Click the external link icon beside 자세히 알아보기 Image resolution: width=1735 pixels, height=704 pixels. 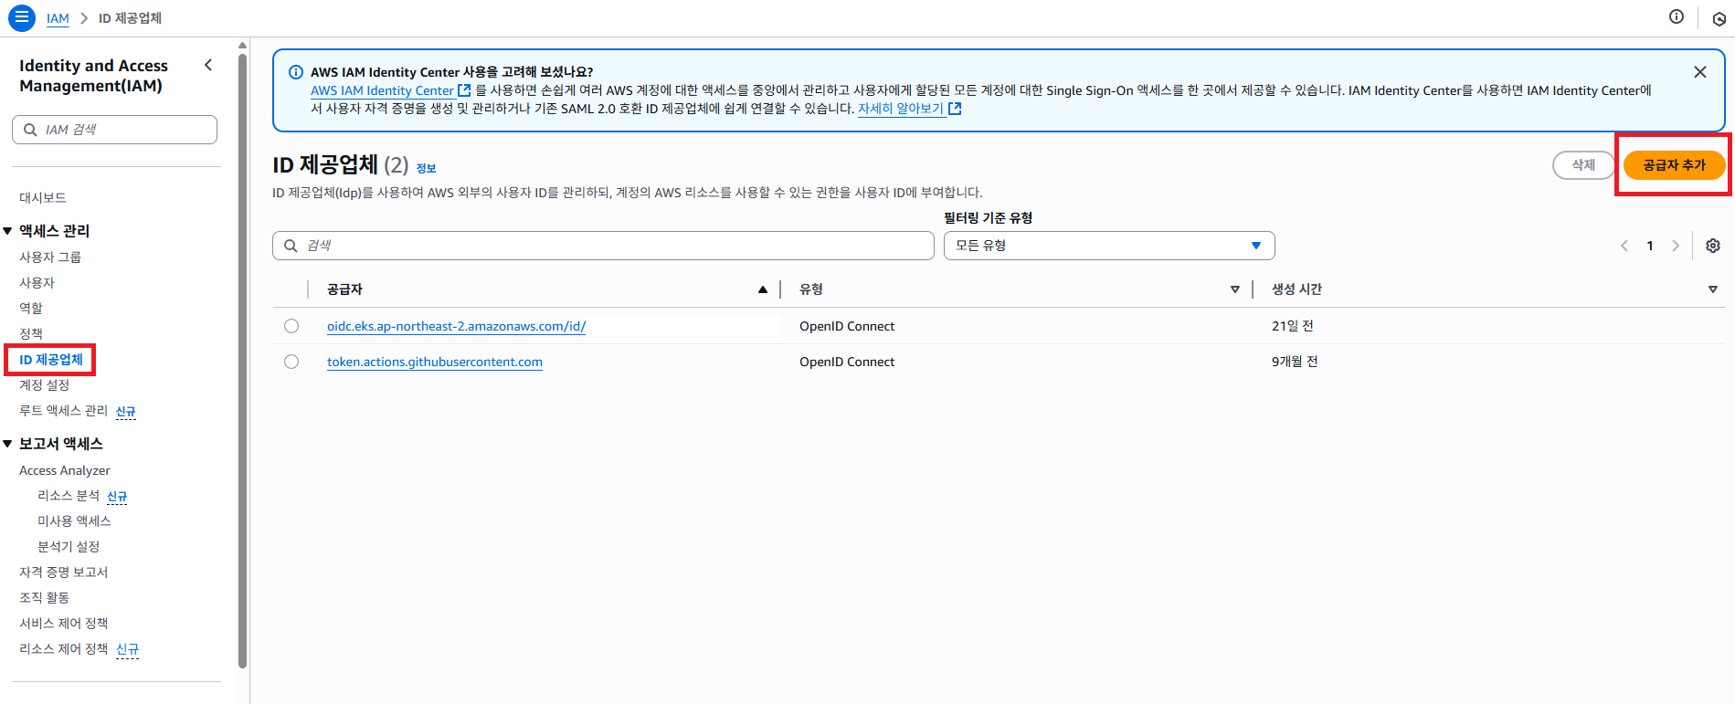coord(955,109)
